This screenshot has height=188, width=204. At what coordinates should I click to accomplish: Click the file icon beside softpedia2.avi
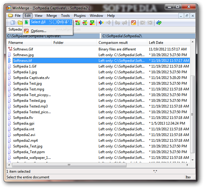coord(10,135)
